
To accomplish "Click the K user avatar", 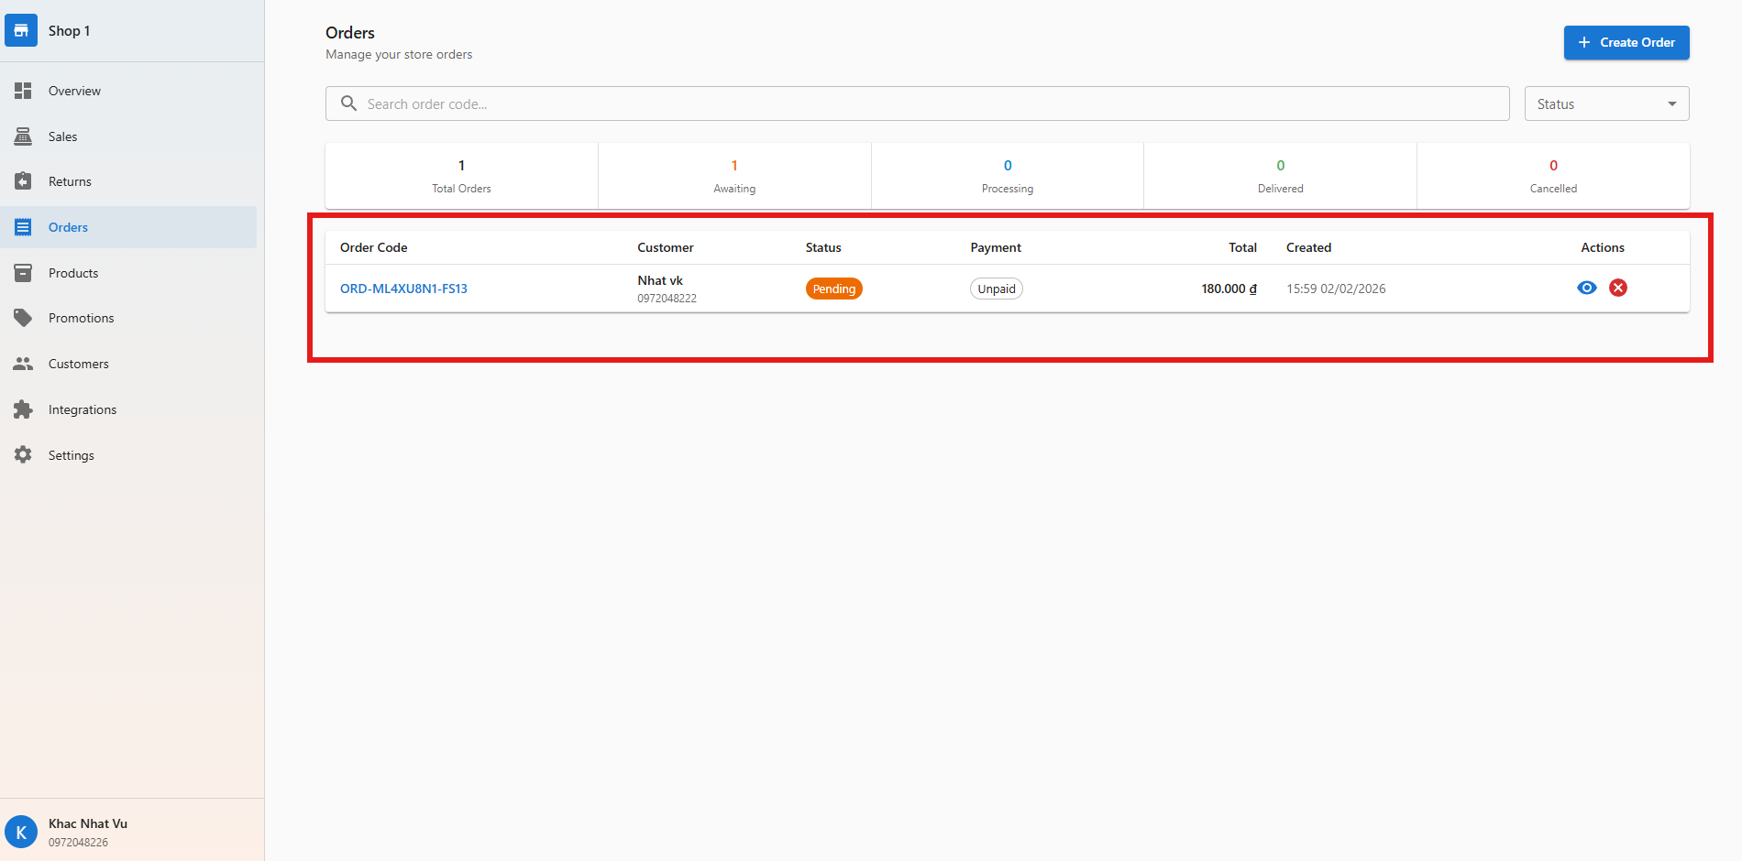I will [21, 833].
